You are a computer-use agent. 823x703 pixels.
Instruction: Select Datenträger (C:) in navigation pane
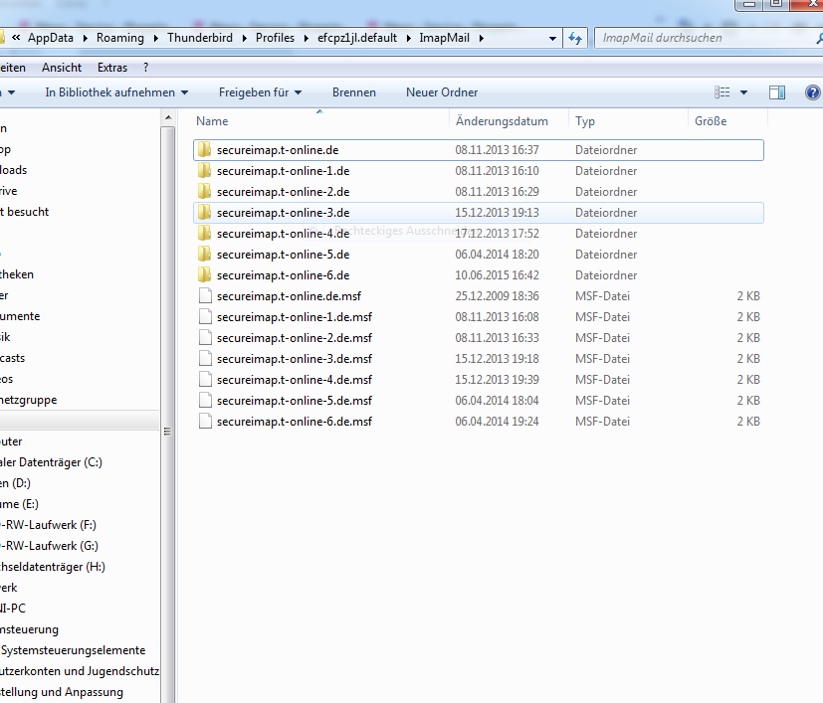[51, 462]
